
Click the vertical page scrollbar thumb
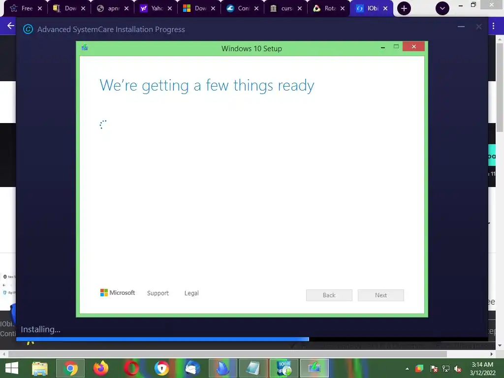coord(500,87)
